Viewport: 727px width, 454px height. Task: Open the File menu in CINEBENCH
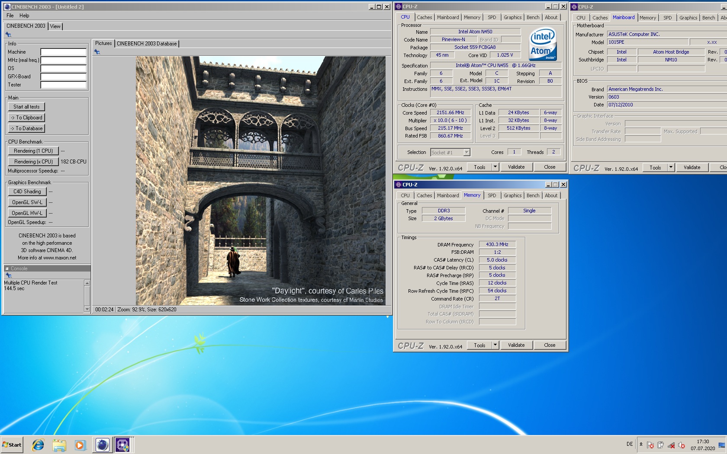point(10,16)
